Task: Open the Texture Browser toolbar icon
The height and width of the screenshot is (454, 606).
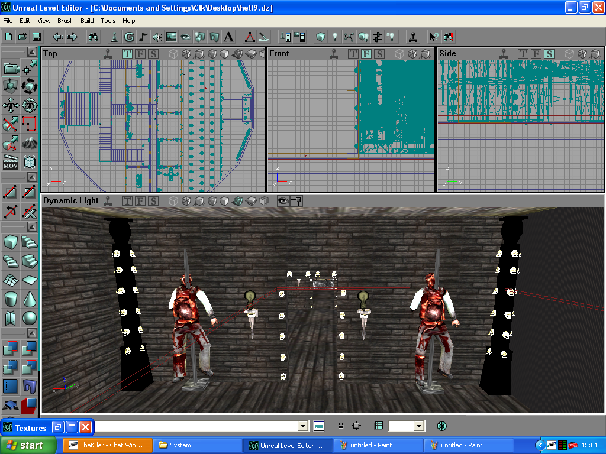Action: (x=172, y=37)
